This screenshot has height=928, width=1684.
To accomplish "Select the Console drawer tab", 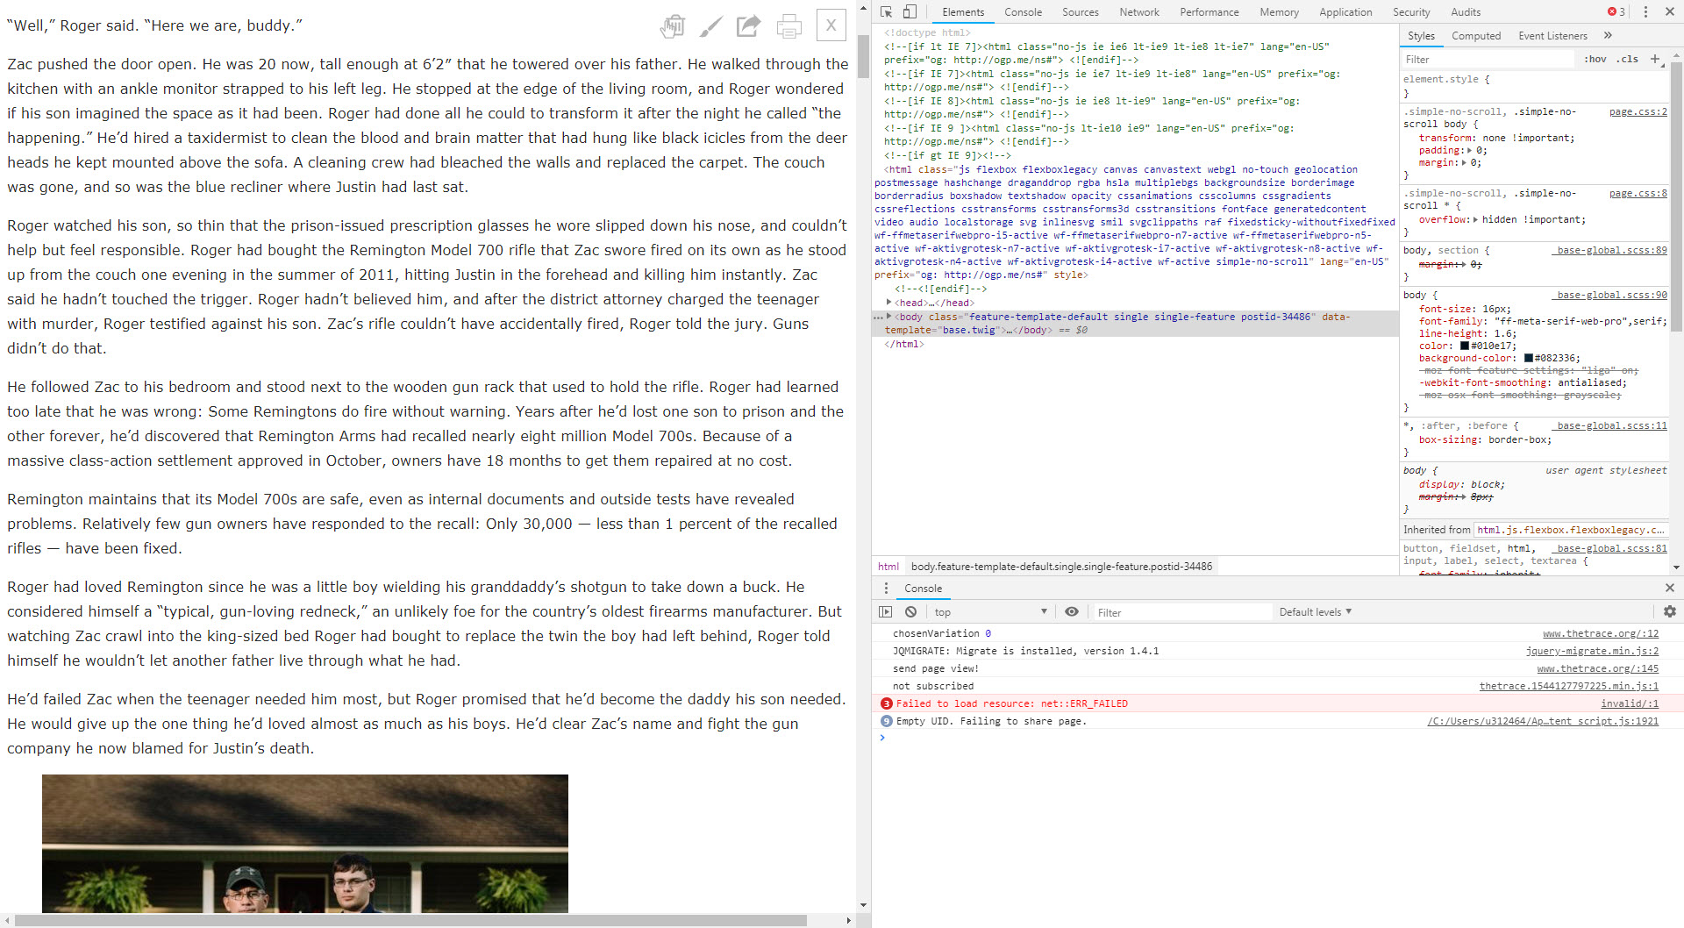I will click(923, 589).
